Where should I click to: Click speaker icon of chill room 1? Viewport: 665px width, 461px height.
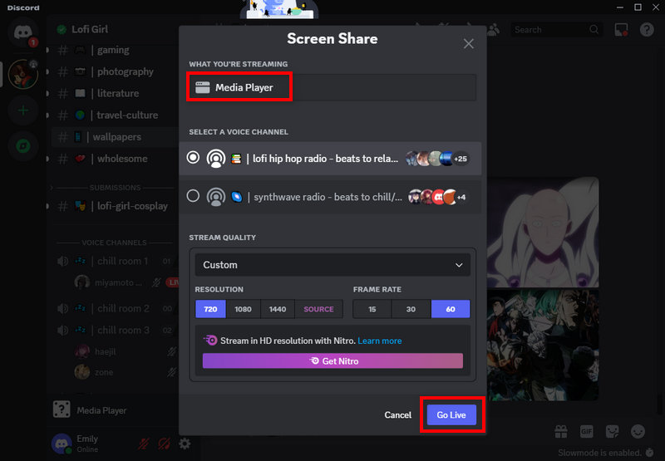[x=62, y=261]
